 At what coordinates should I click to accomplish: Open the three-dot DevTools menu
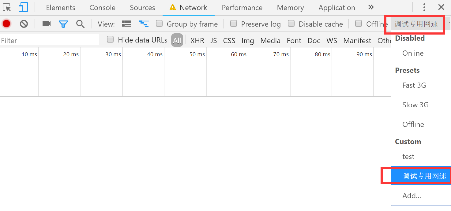click(424, 7)
